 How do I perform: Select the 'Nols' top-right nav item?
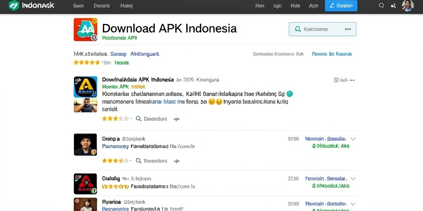[295, 6]
